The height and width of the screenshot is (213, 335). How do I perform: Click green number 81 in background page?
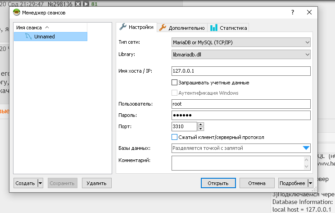coord(95,4)
